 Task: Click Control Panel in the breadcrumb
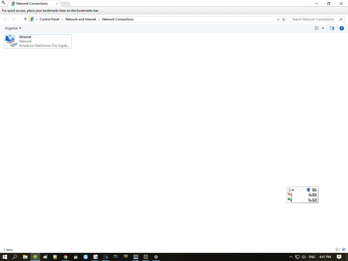tap(49, 19)
